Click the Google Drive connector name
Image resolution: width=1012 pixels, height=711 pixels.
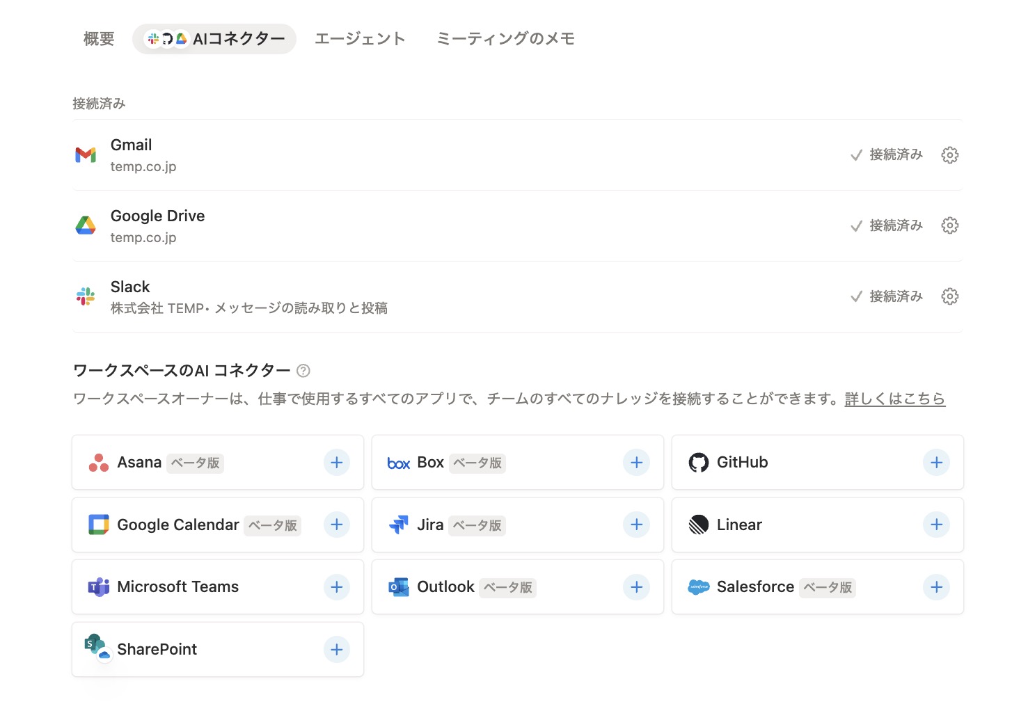pos(157,216)
